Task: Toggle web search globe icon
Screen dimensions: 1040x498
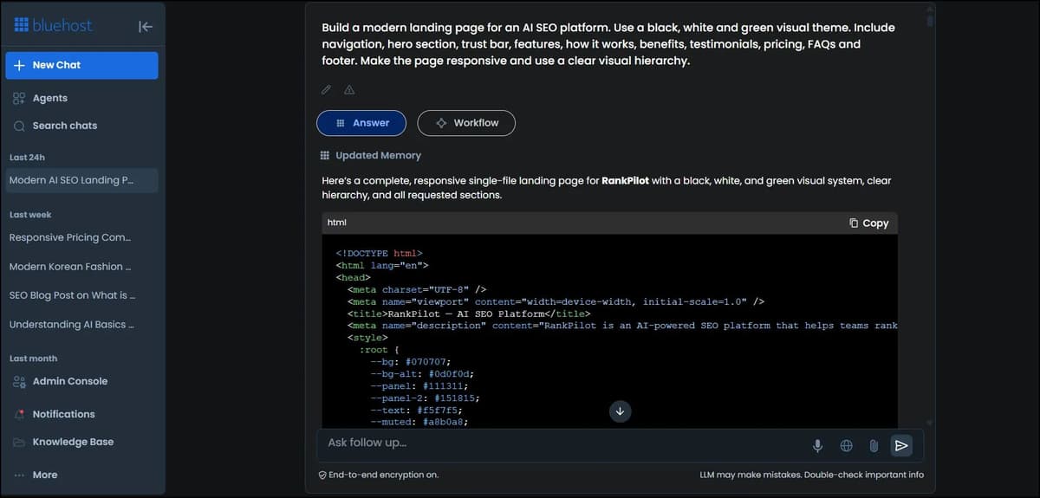Action: tap(847, 445)
